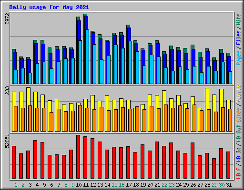
Task: Select the orange sites bar for day 6
Action: tap(51, 122)
